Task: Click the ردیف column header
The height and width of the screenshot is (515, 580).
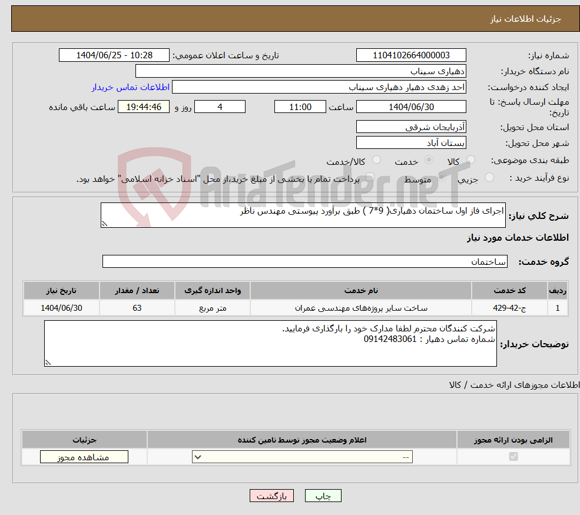Action: tap(558, 291)
